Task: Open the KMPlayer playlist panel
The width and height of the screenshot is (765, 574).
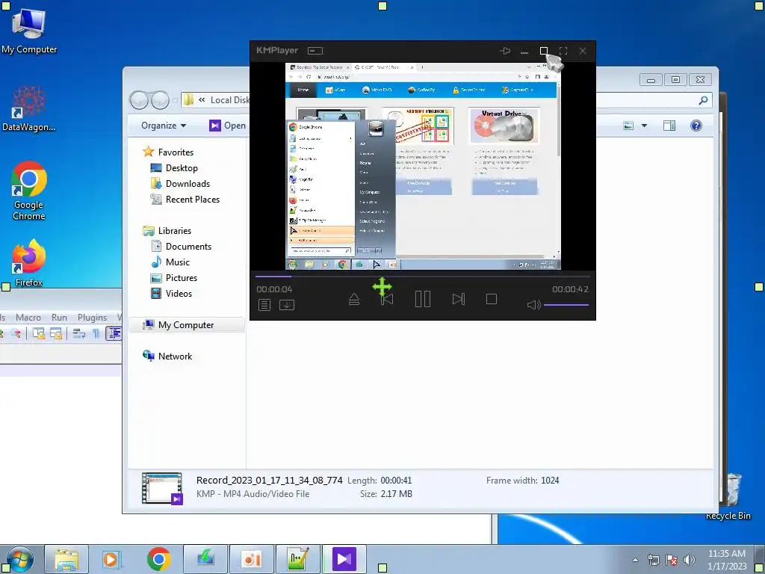Action: (264, 305)
